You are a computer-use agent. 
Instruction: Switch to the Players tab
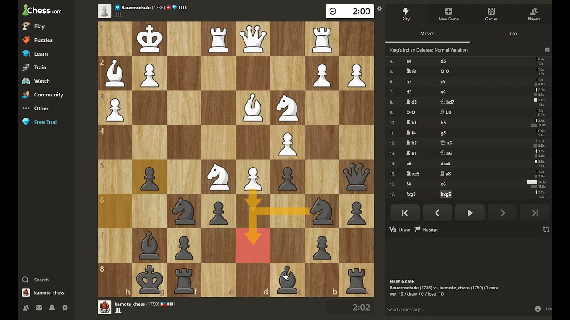[x=534, y=14]
